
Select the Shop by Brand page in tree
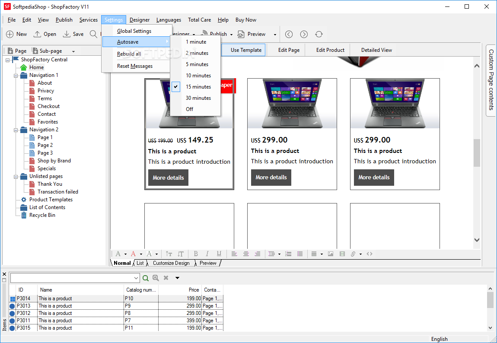click(54, 161)
